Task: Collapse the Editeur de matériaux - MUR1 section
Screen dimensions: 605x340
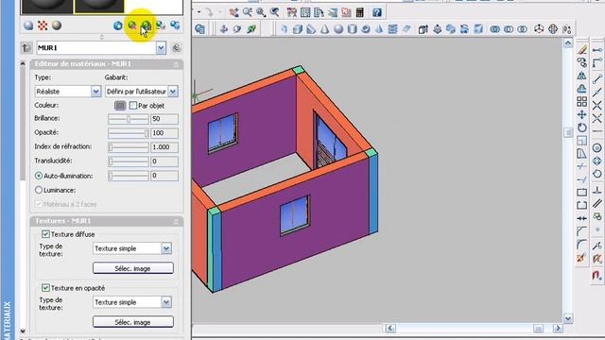Action: tap(176, 65)
